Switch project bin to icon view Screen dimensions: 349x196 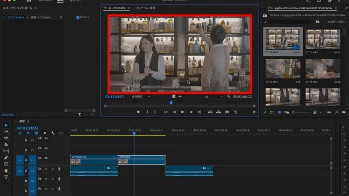click(x=279, y=113)
